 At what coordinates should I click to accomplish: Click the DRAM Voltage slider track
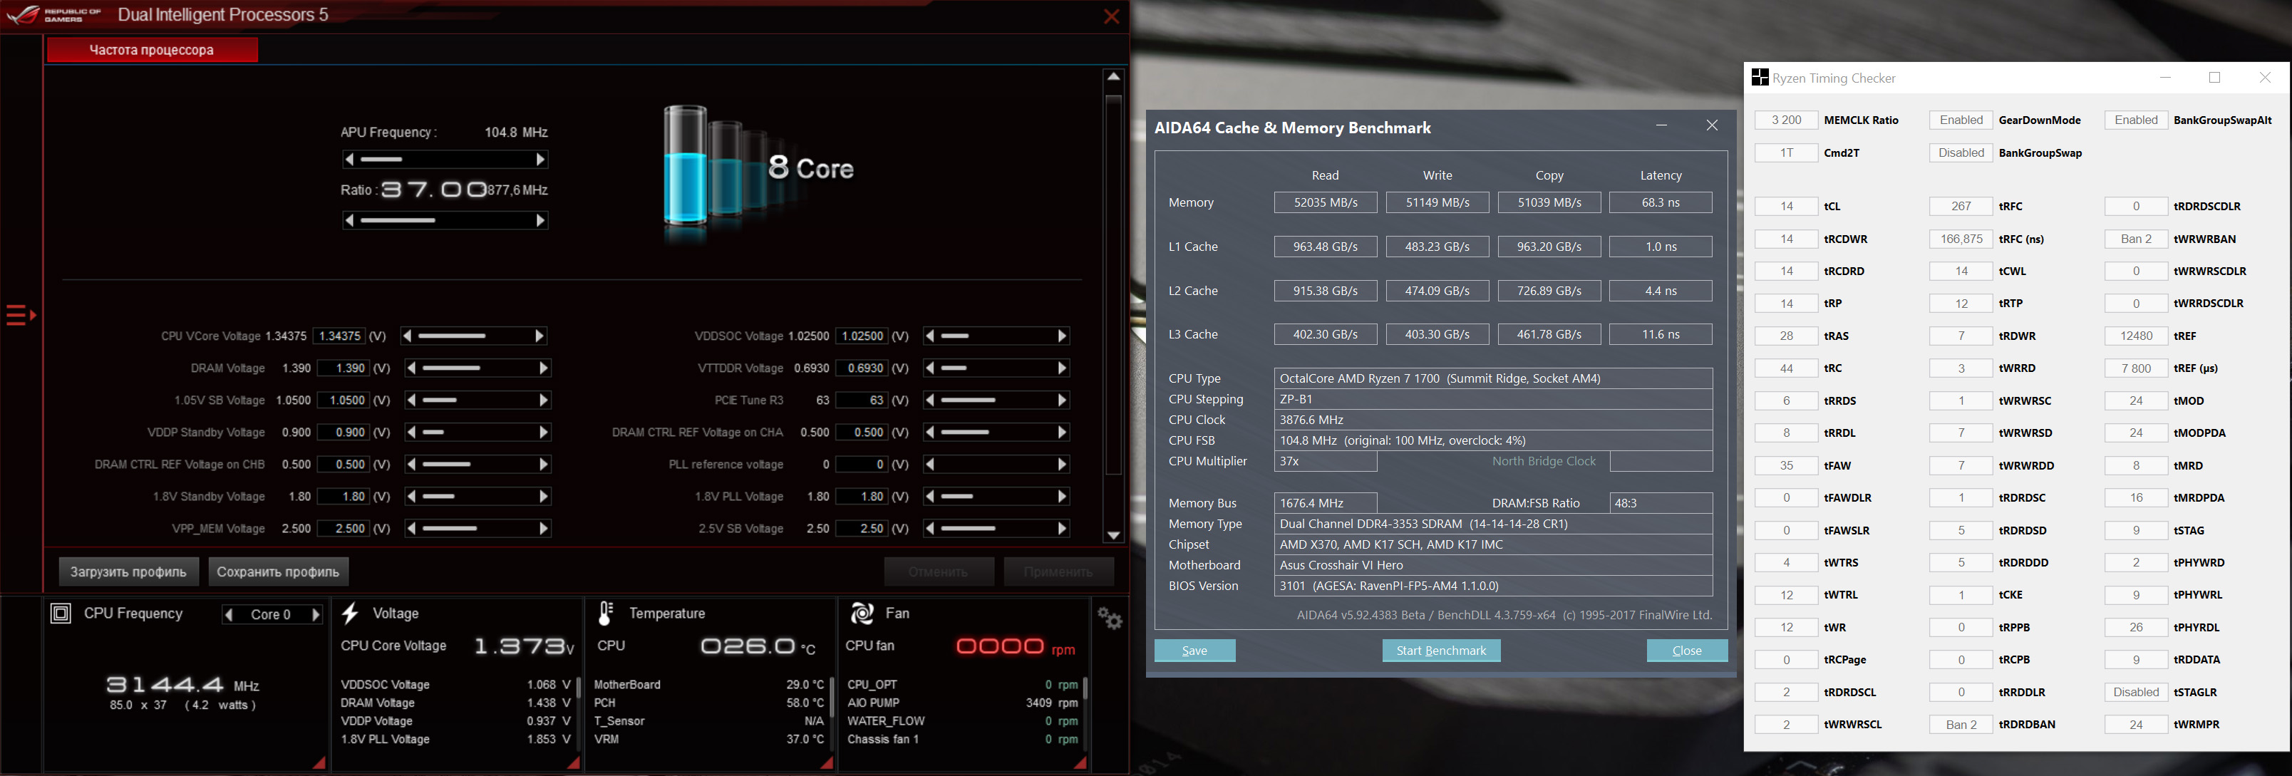tap(477, 368)
